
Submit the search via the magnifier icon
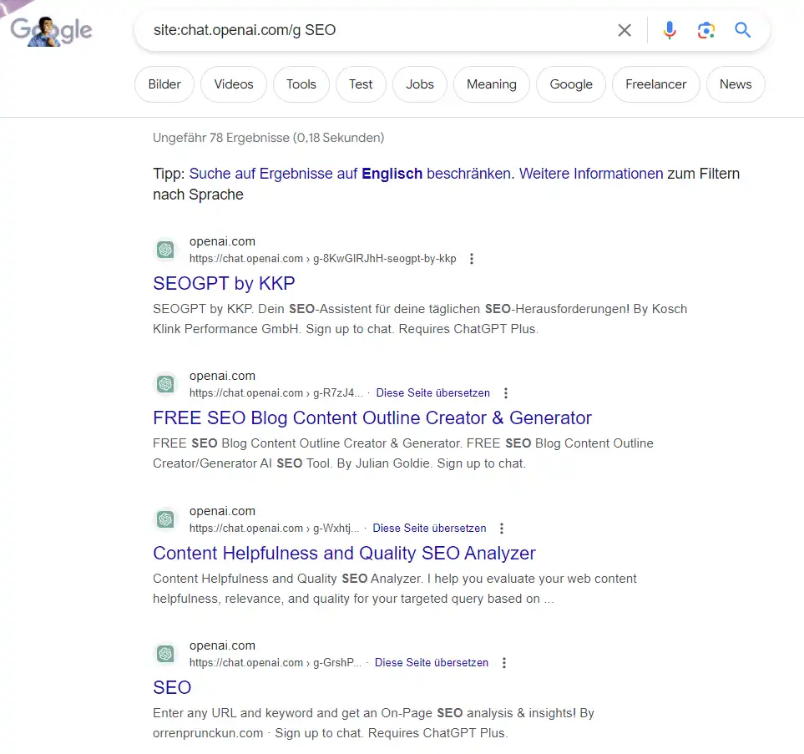pyautogui.click(x=742, y=30)
